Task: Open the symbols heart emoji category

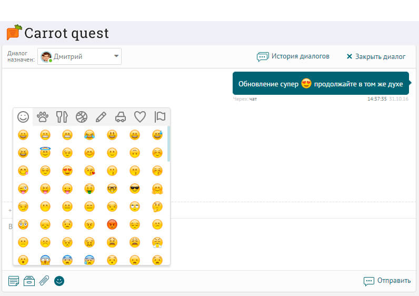Action: (x=139, y=116)
